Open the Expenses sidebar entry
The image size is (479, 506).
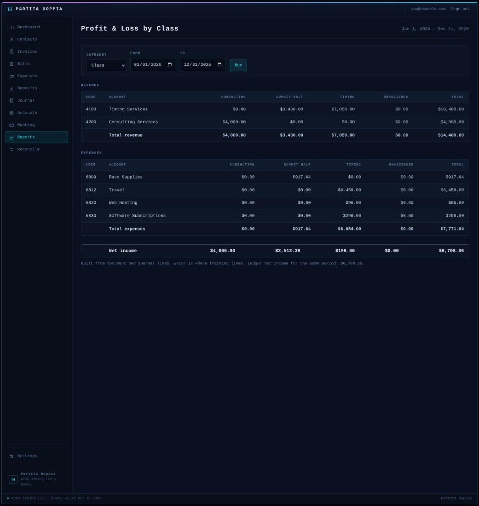(x=37, y=76)
